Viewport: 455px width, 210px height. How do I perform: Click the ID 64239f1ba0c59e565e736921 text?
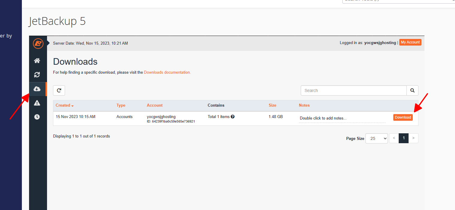point(171,121)
